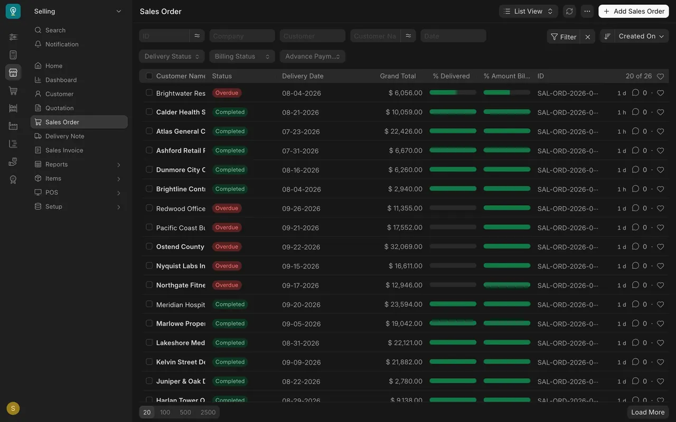The width and height of the screenshot is (676, 422).
Task: Select the Brightwater order checkbox
Action: pos(149,93)
